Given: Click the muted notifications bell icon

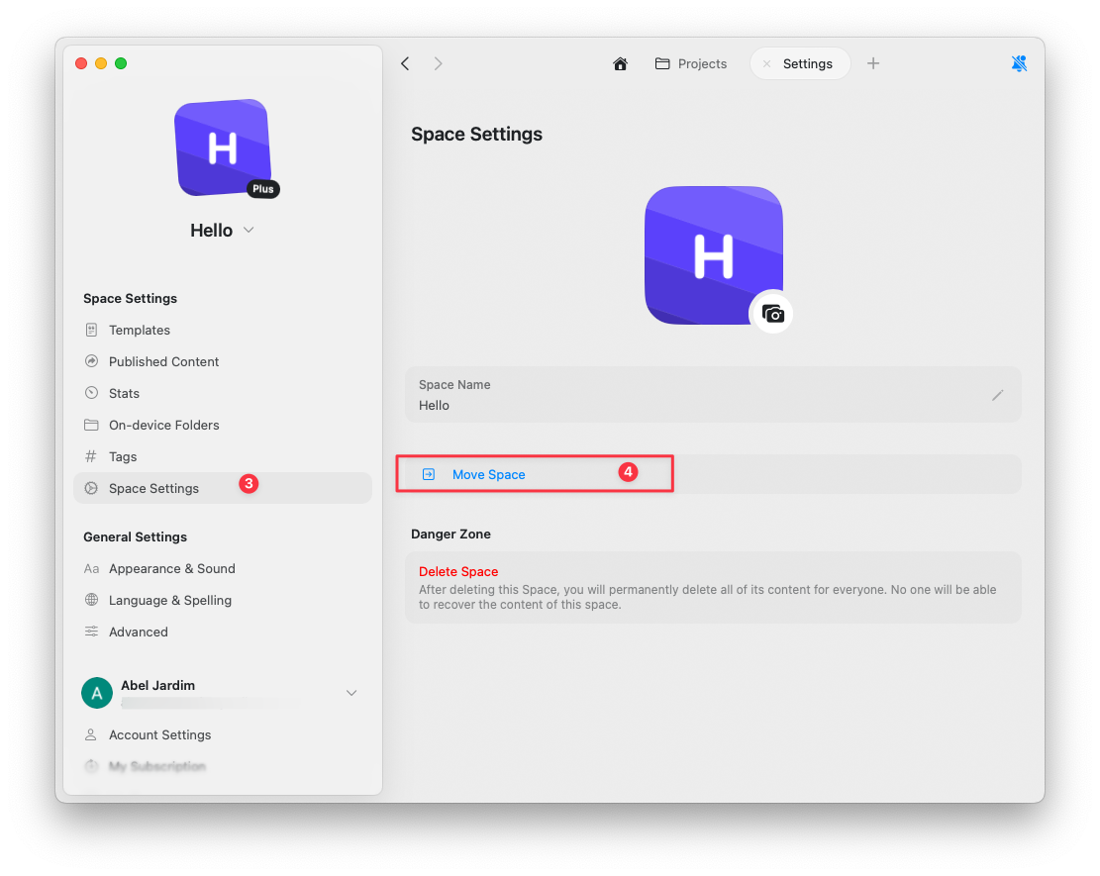Looking at the screenshot, I should click(1019, 63).
